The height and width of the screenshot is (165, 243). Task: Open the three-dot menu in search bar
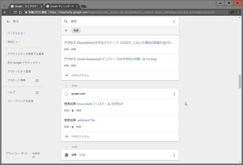point(174,22)
